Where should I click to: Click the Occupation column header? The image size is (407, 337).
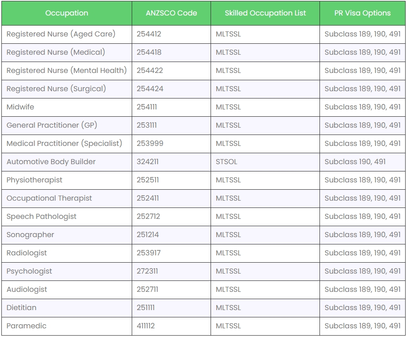click(x=67, y=13)
